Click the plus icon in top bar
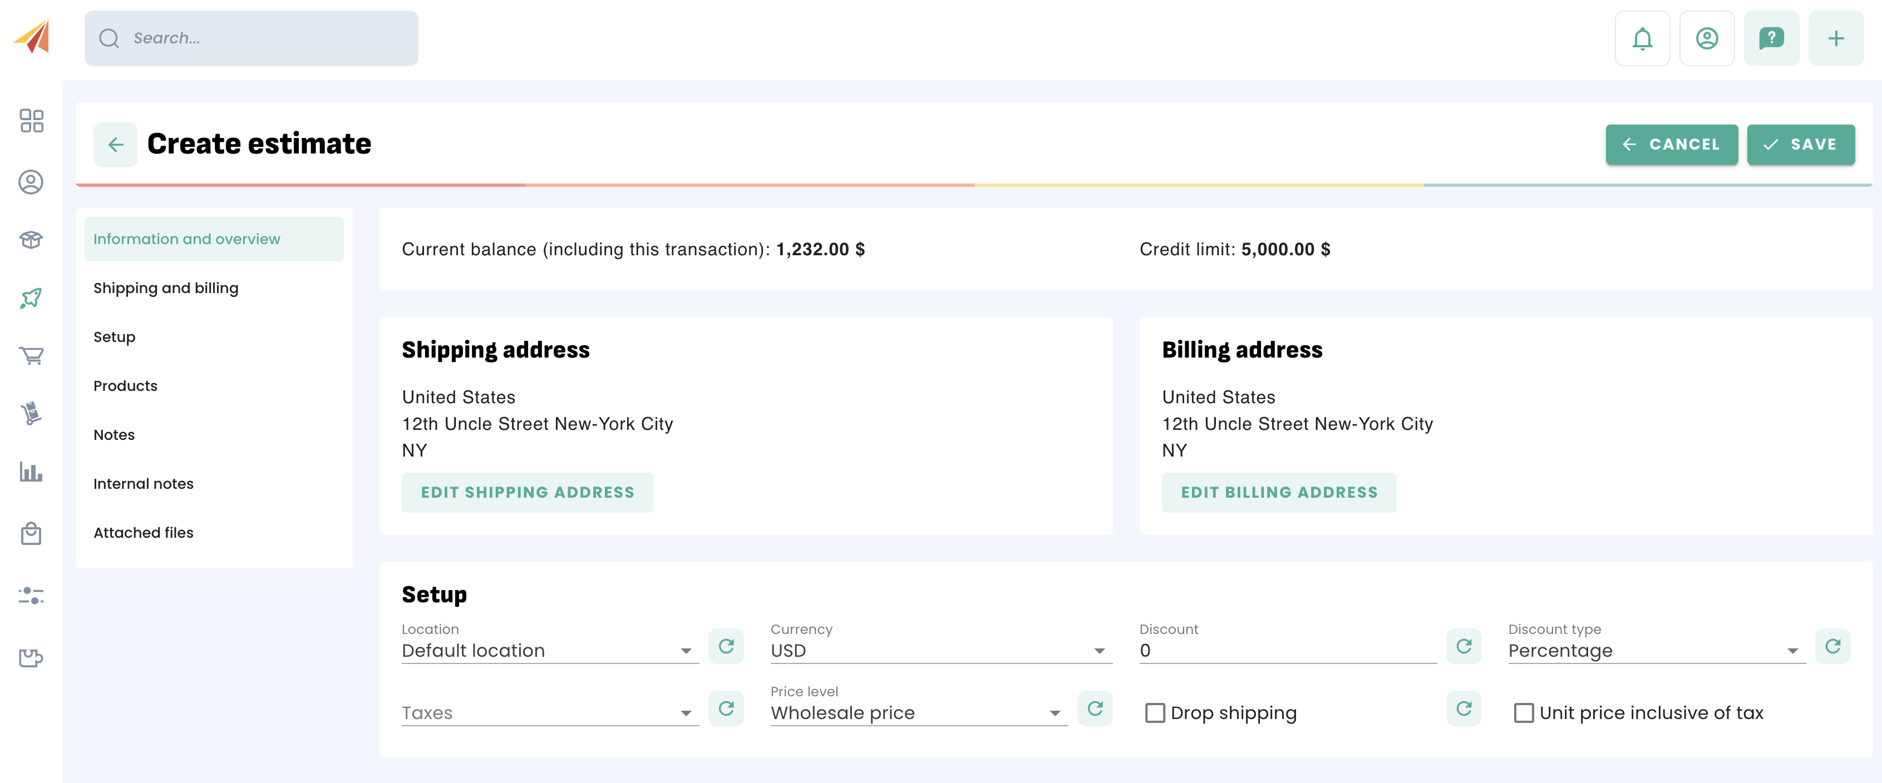Viewport: 1882px width, 783px height. point(1835,39)
